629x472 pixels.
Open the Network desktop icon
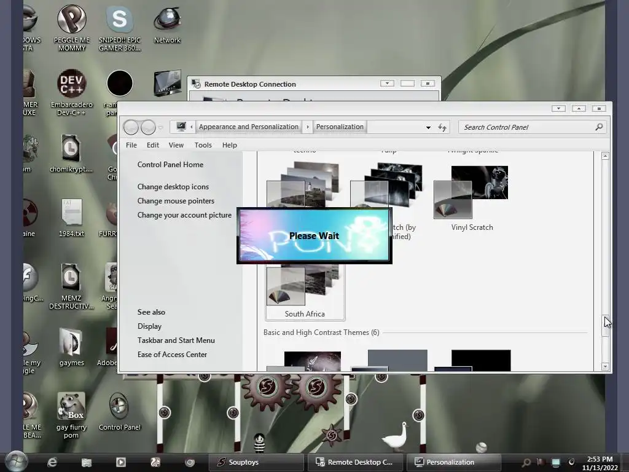[167, 25]
